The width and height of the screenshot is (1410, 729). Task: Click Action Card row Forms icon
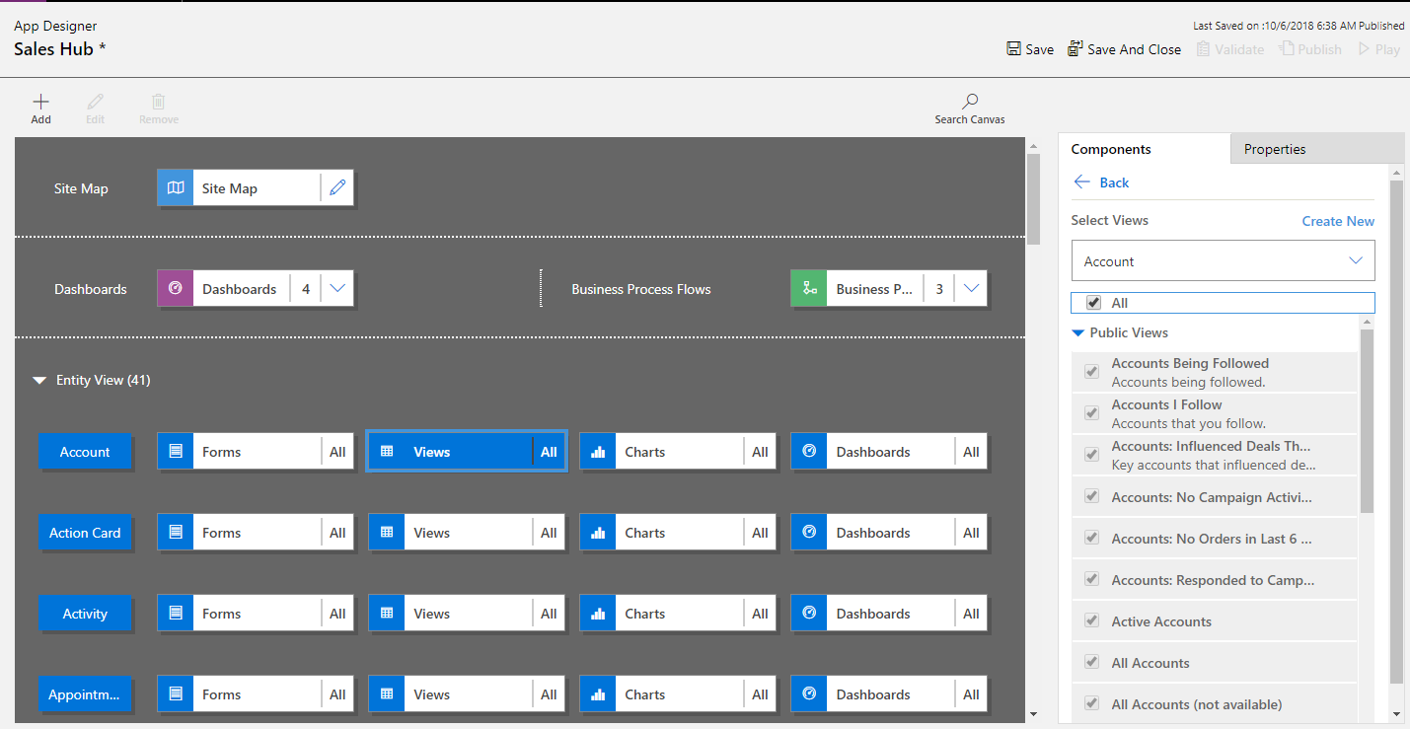pyautogui.click(x=176, y=532)
